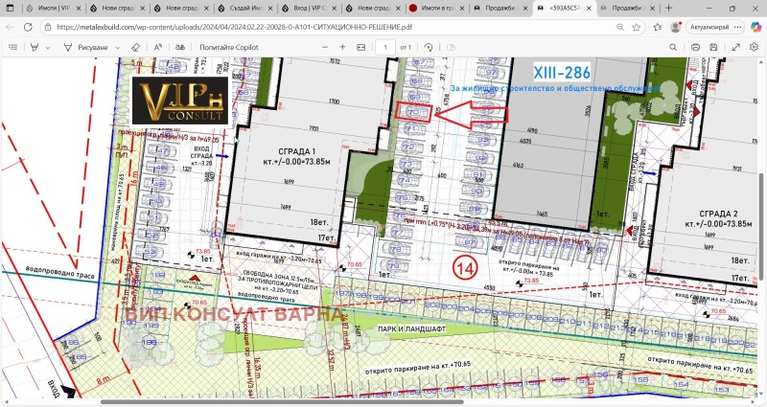Expand the Рисуване options dropdown arrow
767x407 pixels.
pyautogui.click(x=116, y=46)
